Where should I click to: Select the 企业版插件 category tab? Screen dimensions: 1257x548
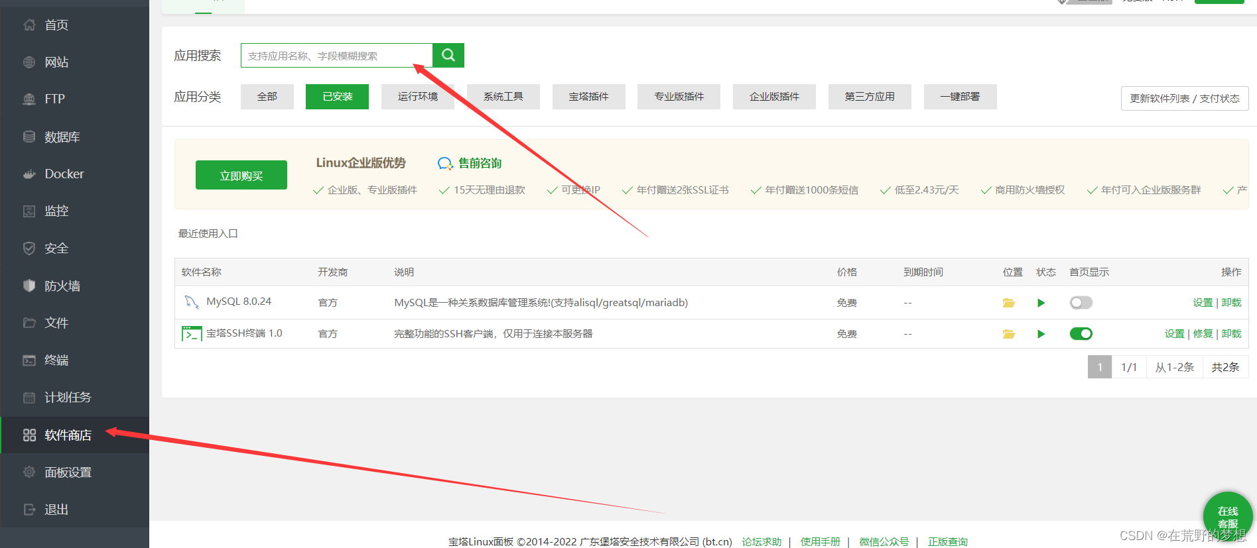point(774,97)
